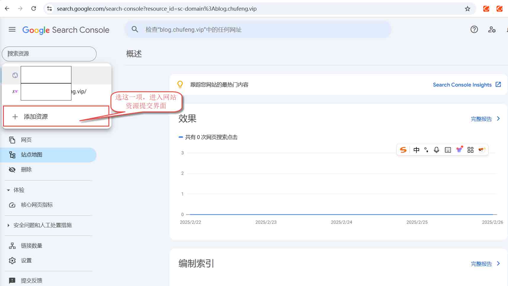
Task: Select the first property with globe icon
Action: 57,75
